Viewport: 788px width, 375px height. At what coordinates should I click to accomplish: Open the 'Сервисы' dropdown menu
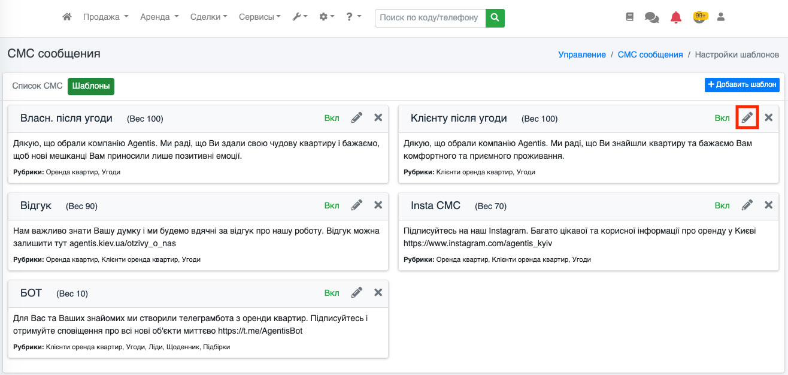259,17
